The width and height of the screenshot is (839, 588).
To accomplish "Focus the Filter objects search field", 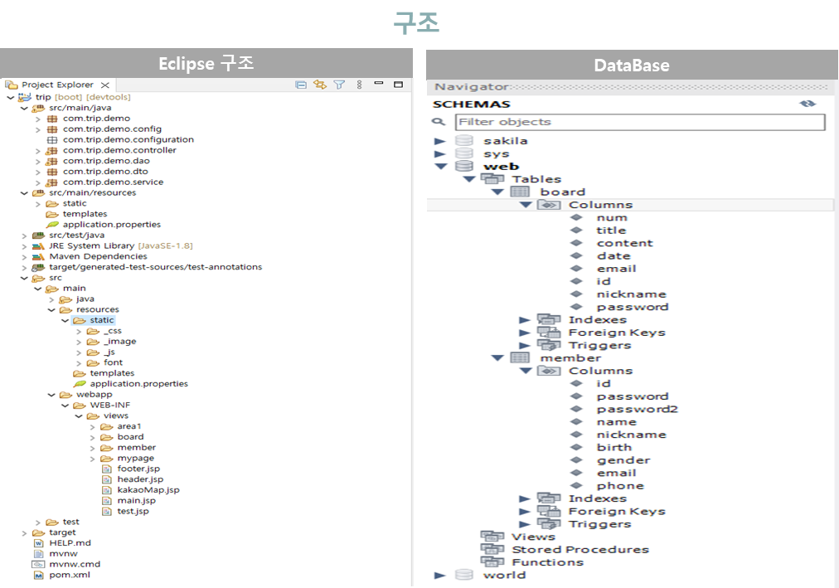I will [x=640, y=122].
